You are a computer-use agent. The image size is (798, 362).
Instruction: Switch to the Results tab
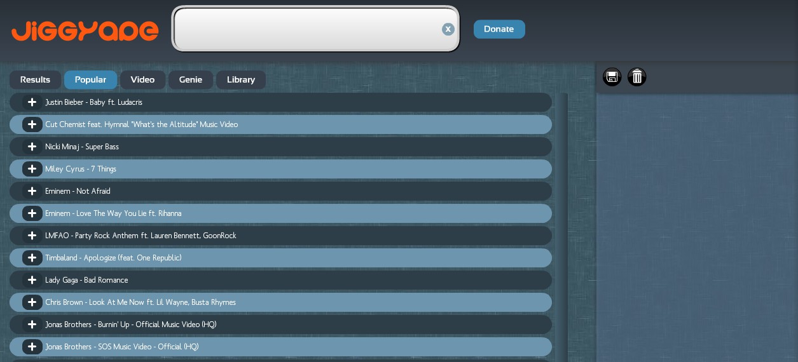[35, 80]
